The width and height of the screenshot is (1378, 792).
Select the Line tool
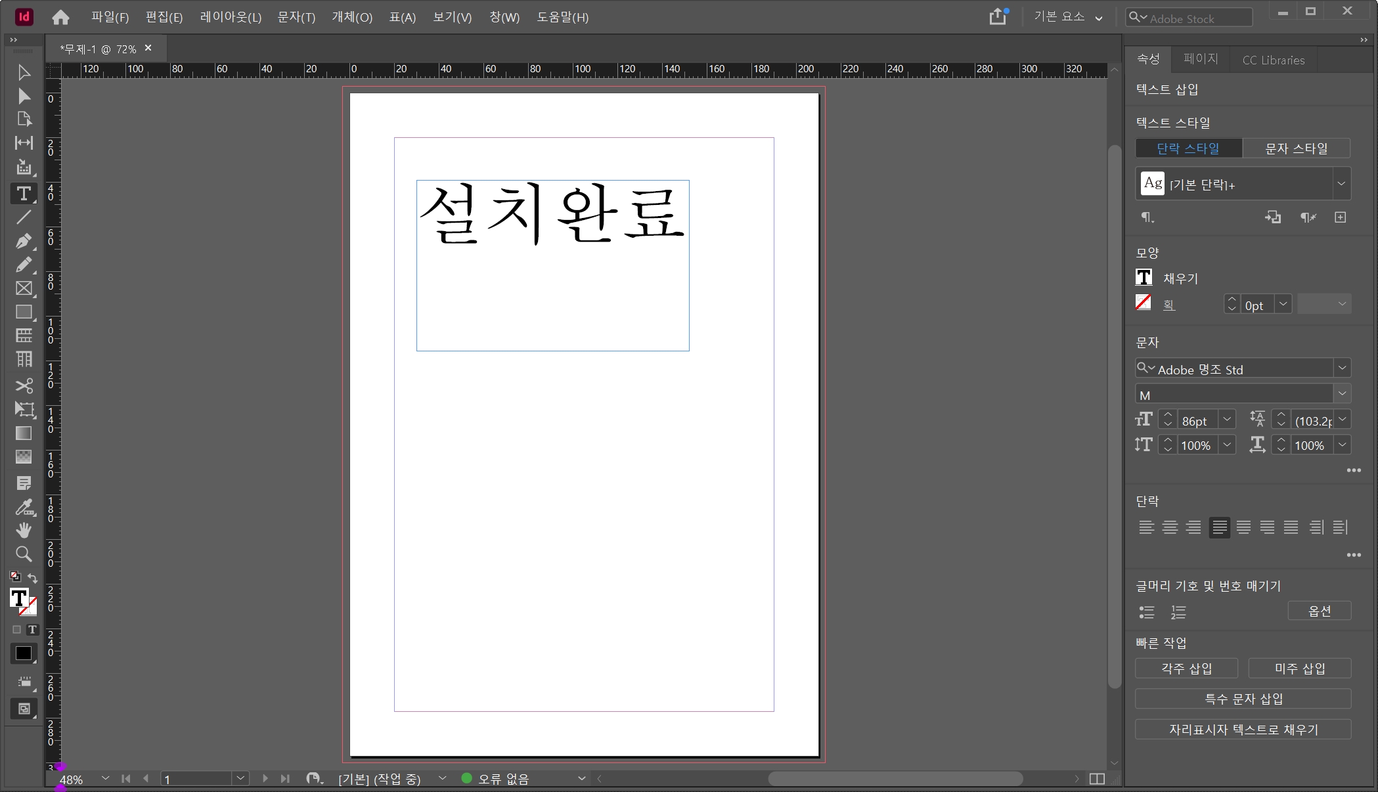(24, 217)
